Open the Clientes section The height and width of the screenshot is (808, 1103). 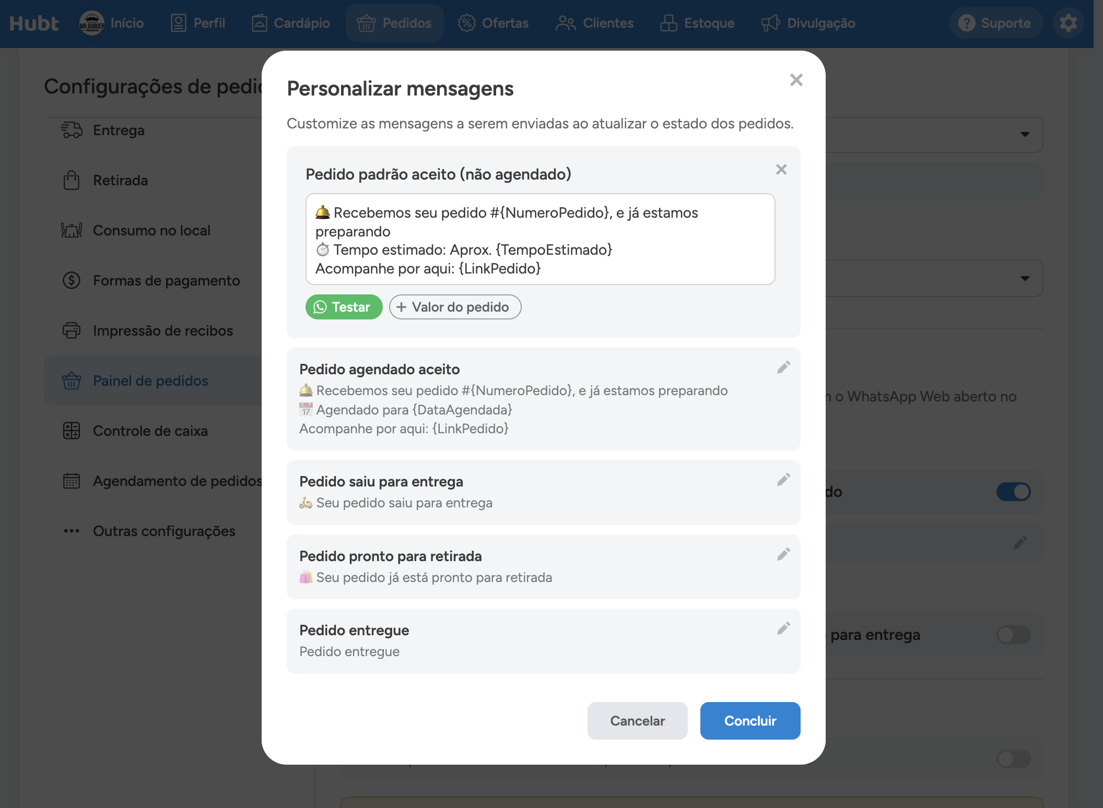(x=594, y=23)
